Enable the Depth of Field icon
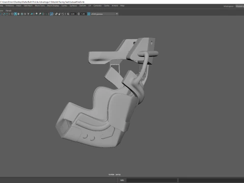244x183 pixels. [x=46, y=14]
